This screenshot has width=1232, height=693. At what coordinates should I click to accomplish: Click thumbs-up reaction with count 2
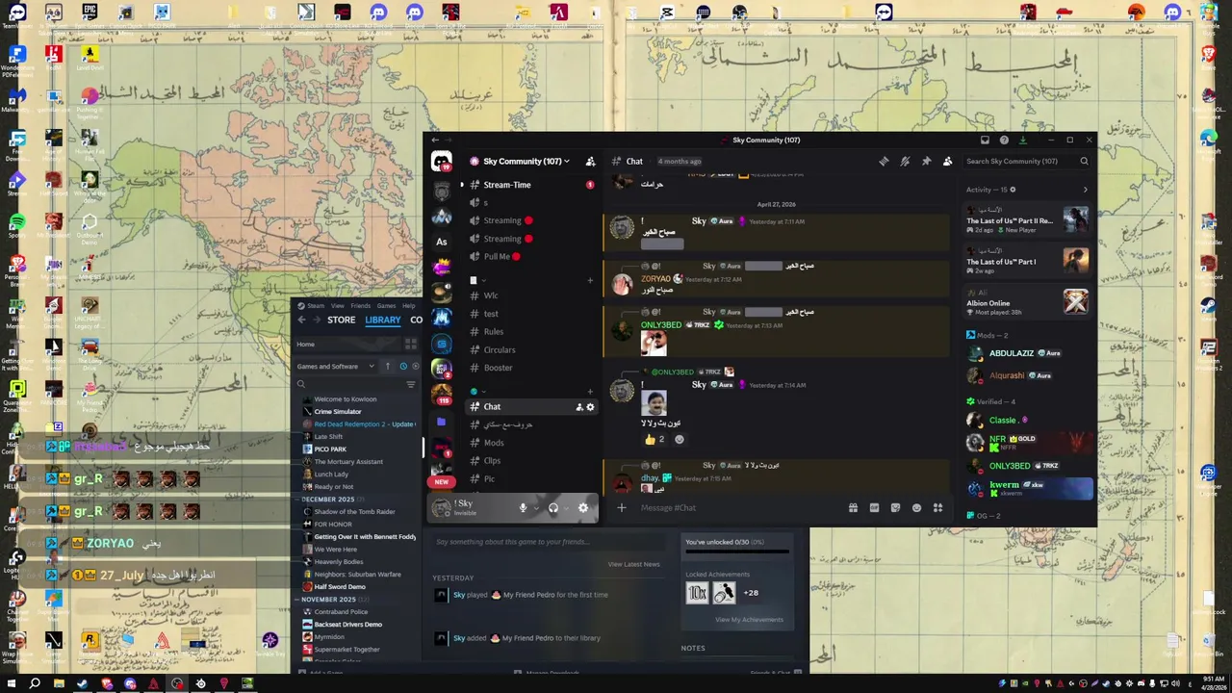click(x=654, y=440)
